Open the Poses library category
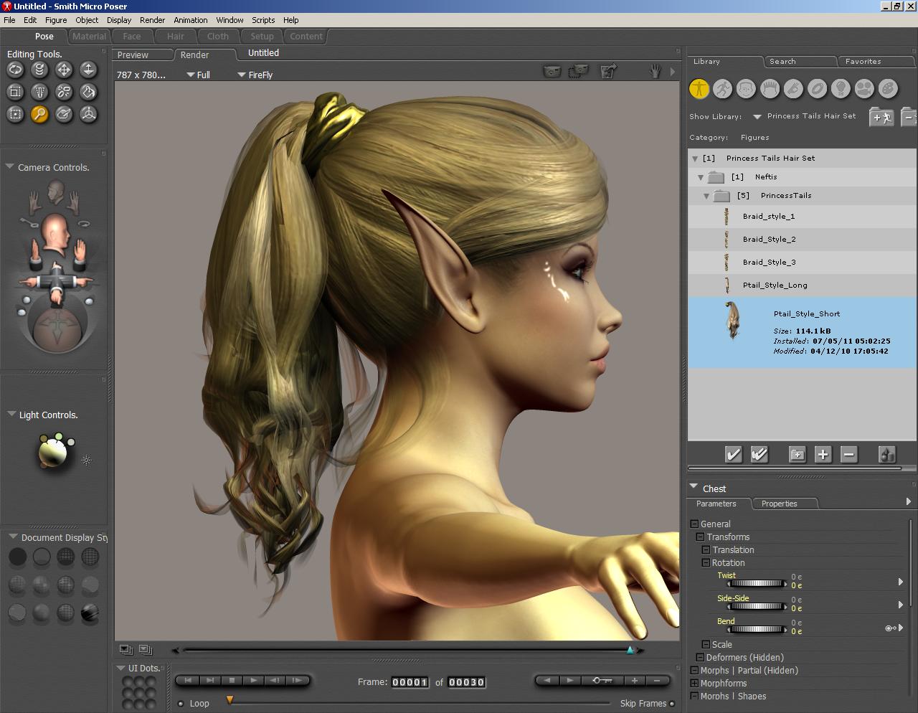918x713 pixels. 722,88
